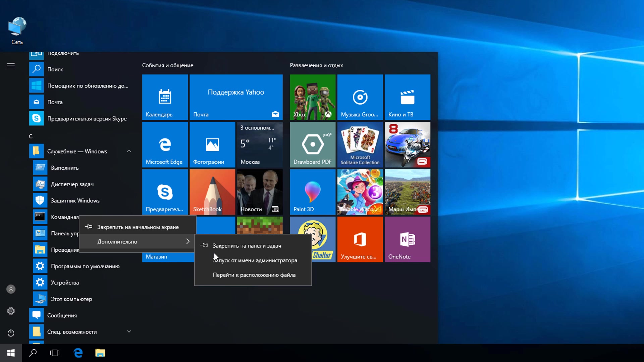The image size is (644, 362).
Task: Open Поиск in the app list
Action: [x=80, y=69]
